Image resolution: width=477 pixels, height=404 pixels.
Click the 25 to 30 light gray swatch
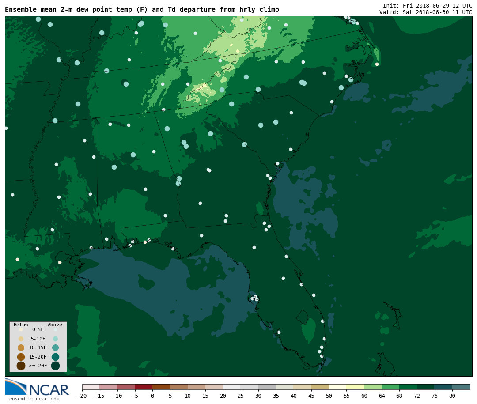pyautogui.click(x=250, y=387)
